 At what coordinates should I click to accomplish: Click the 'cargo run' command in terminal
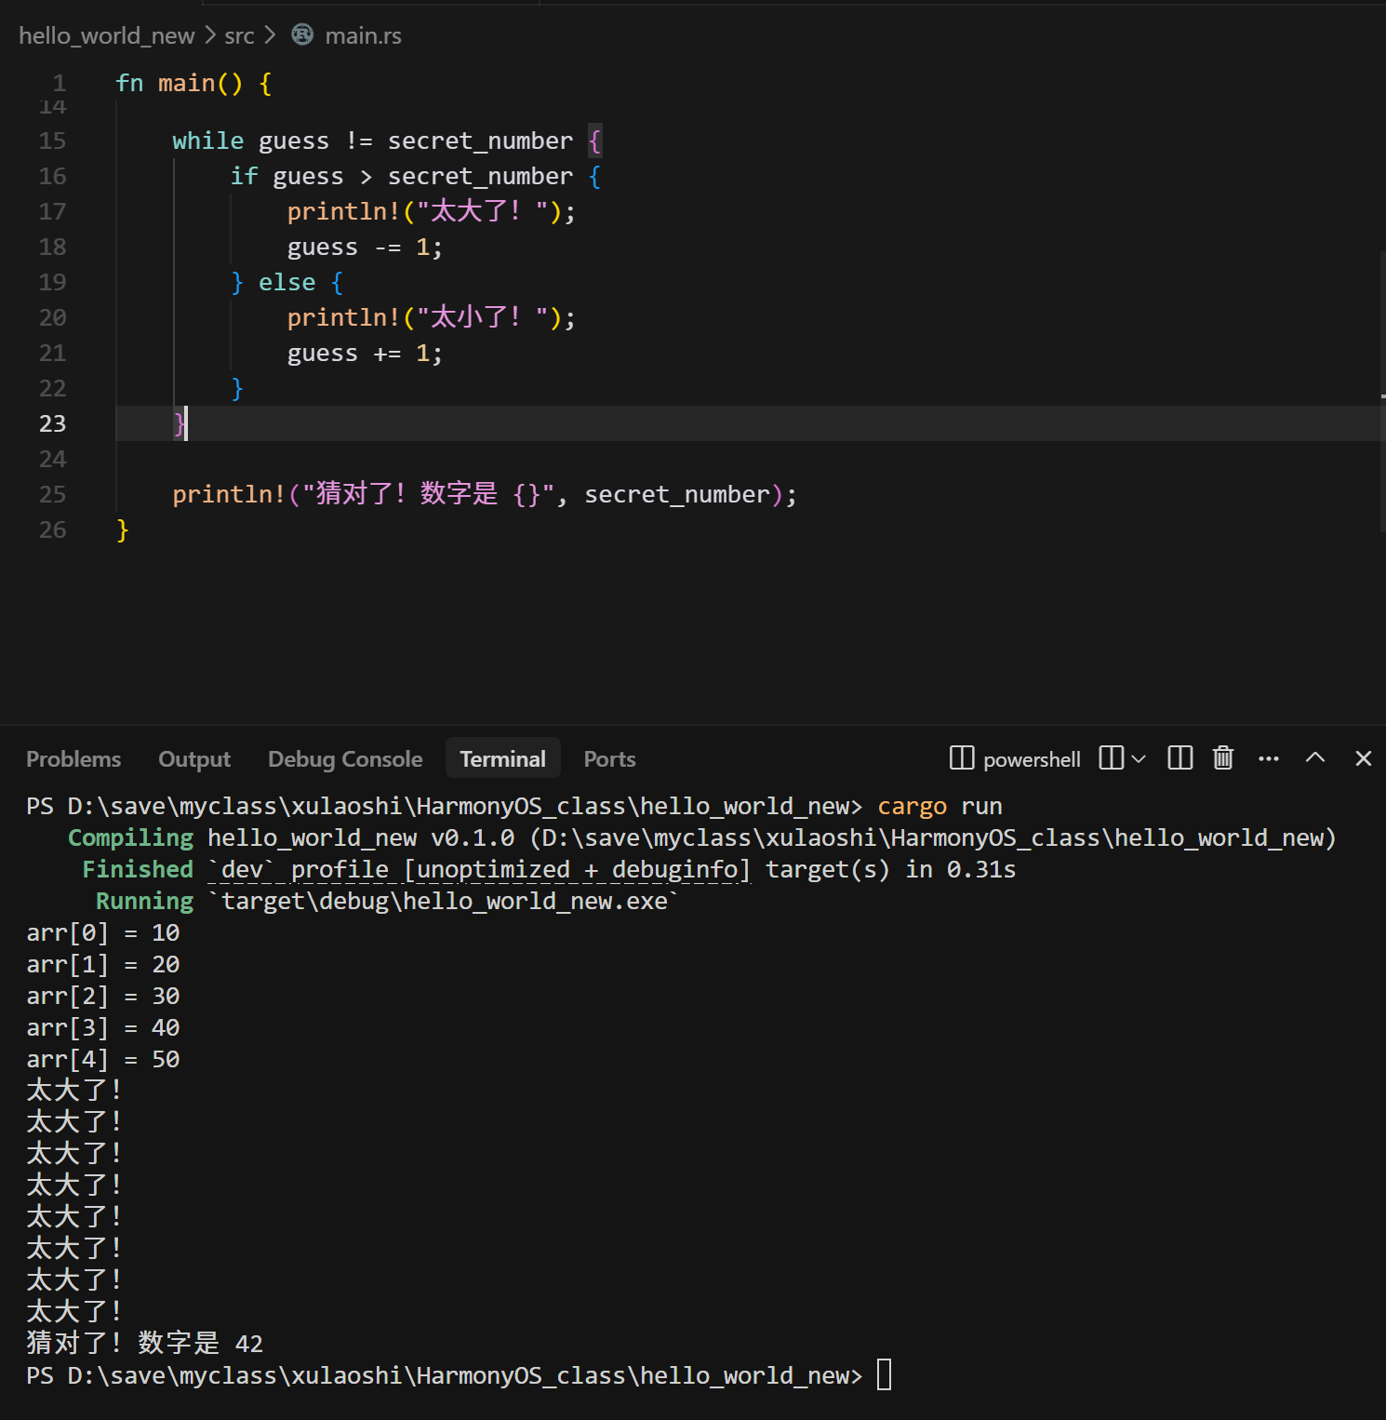pos(940,806)
